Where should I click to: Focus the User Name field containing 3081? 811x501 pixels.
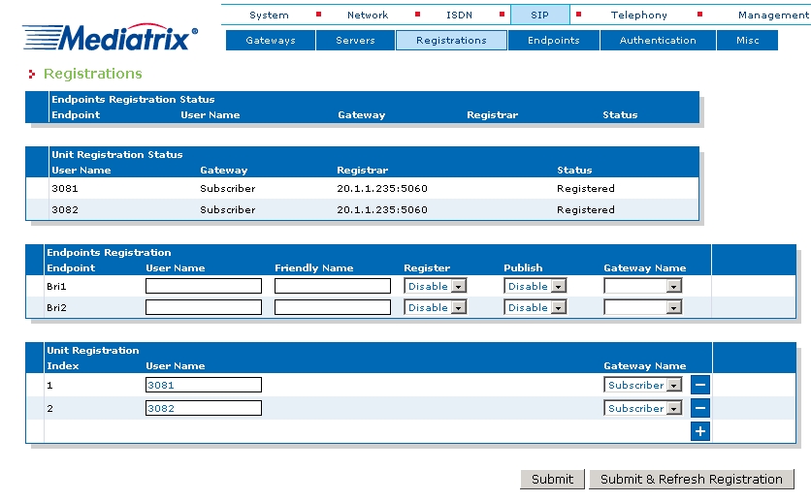[x=204, y=385]
